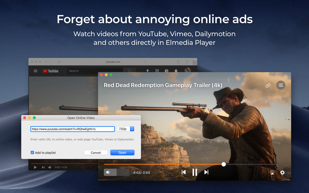This screenshot has height=193, width=309.
Task: Click the Safari sidebar icon
Action: tap(60, 61)
